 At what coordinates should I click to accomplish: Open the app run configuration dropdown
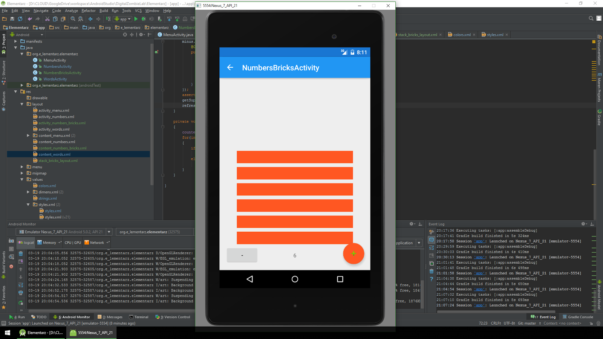click(x=123, y=19)
